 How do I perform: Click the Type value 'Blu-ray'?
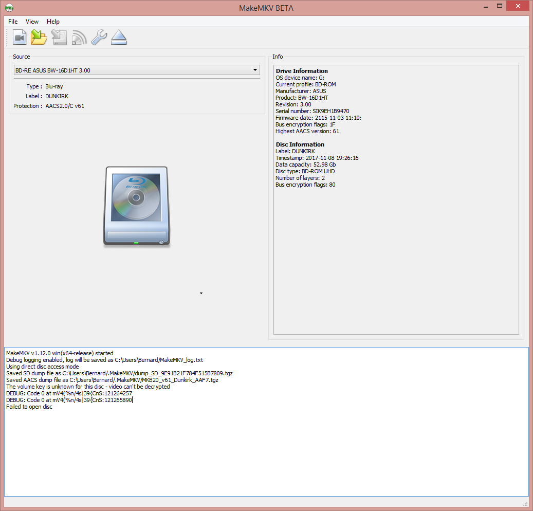point(54,86)
